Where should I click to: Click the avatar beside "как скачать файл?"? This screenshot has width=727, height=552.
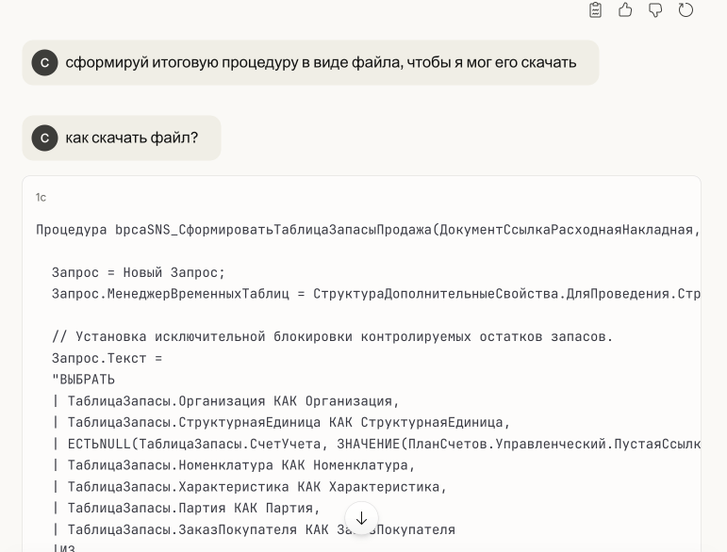tap(44, 138)
